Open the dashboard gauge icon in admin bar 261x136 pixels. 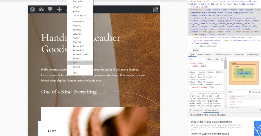coord(41,10)
